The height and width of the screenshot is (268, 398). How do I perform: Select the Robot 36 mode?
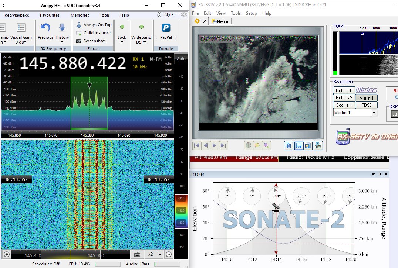click(344, 90)
